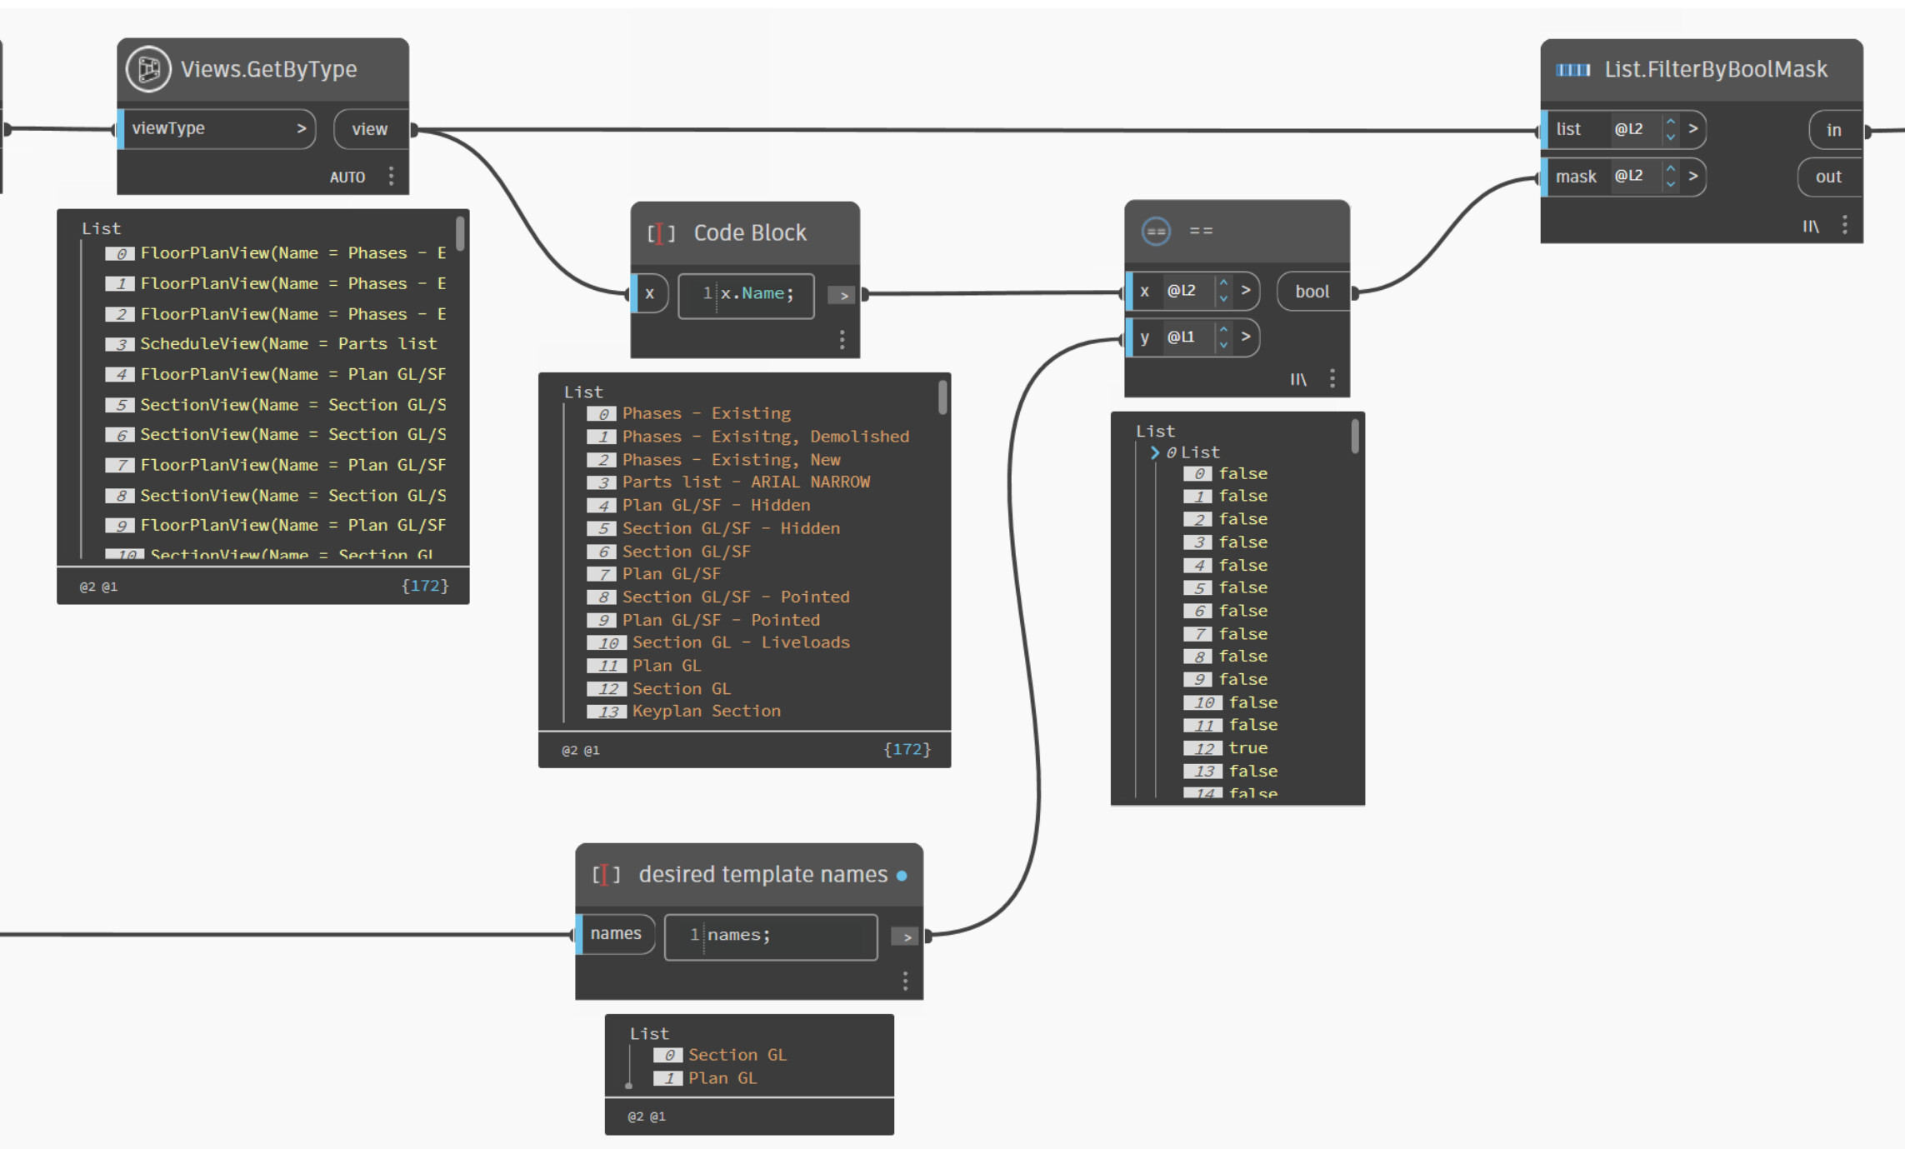The height and width of the screenshot is (1149, 1905).
Task: Open the Code Block three-dot options menu
Action: click(842, 340)
